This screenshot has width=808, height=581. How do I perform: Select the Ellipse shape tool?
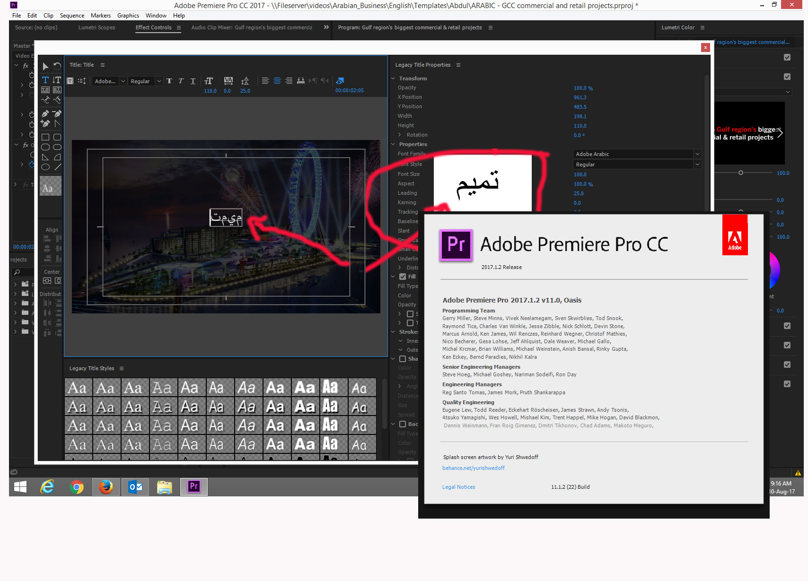point(45,167)
